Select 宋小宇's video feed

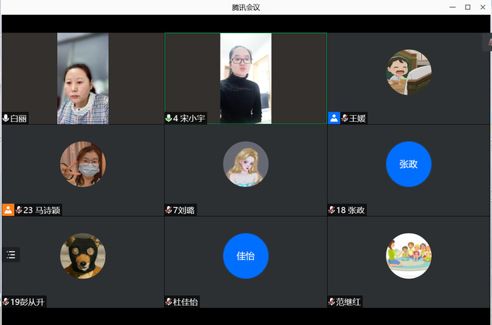click(245, 78)
